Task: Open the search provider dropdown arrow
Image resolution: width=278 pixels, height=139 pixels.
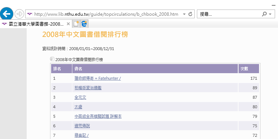Action: point(270,14)
